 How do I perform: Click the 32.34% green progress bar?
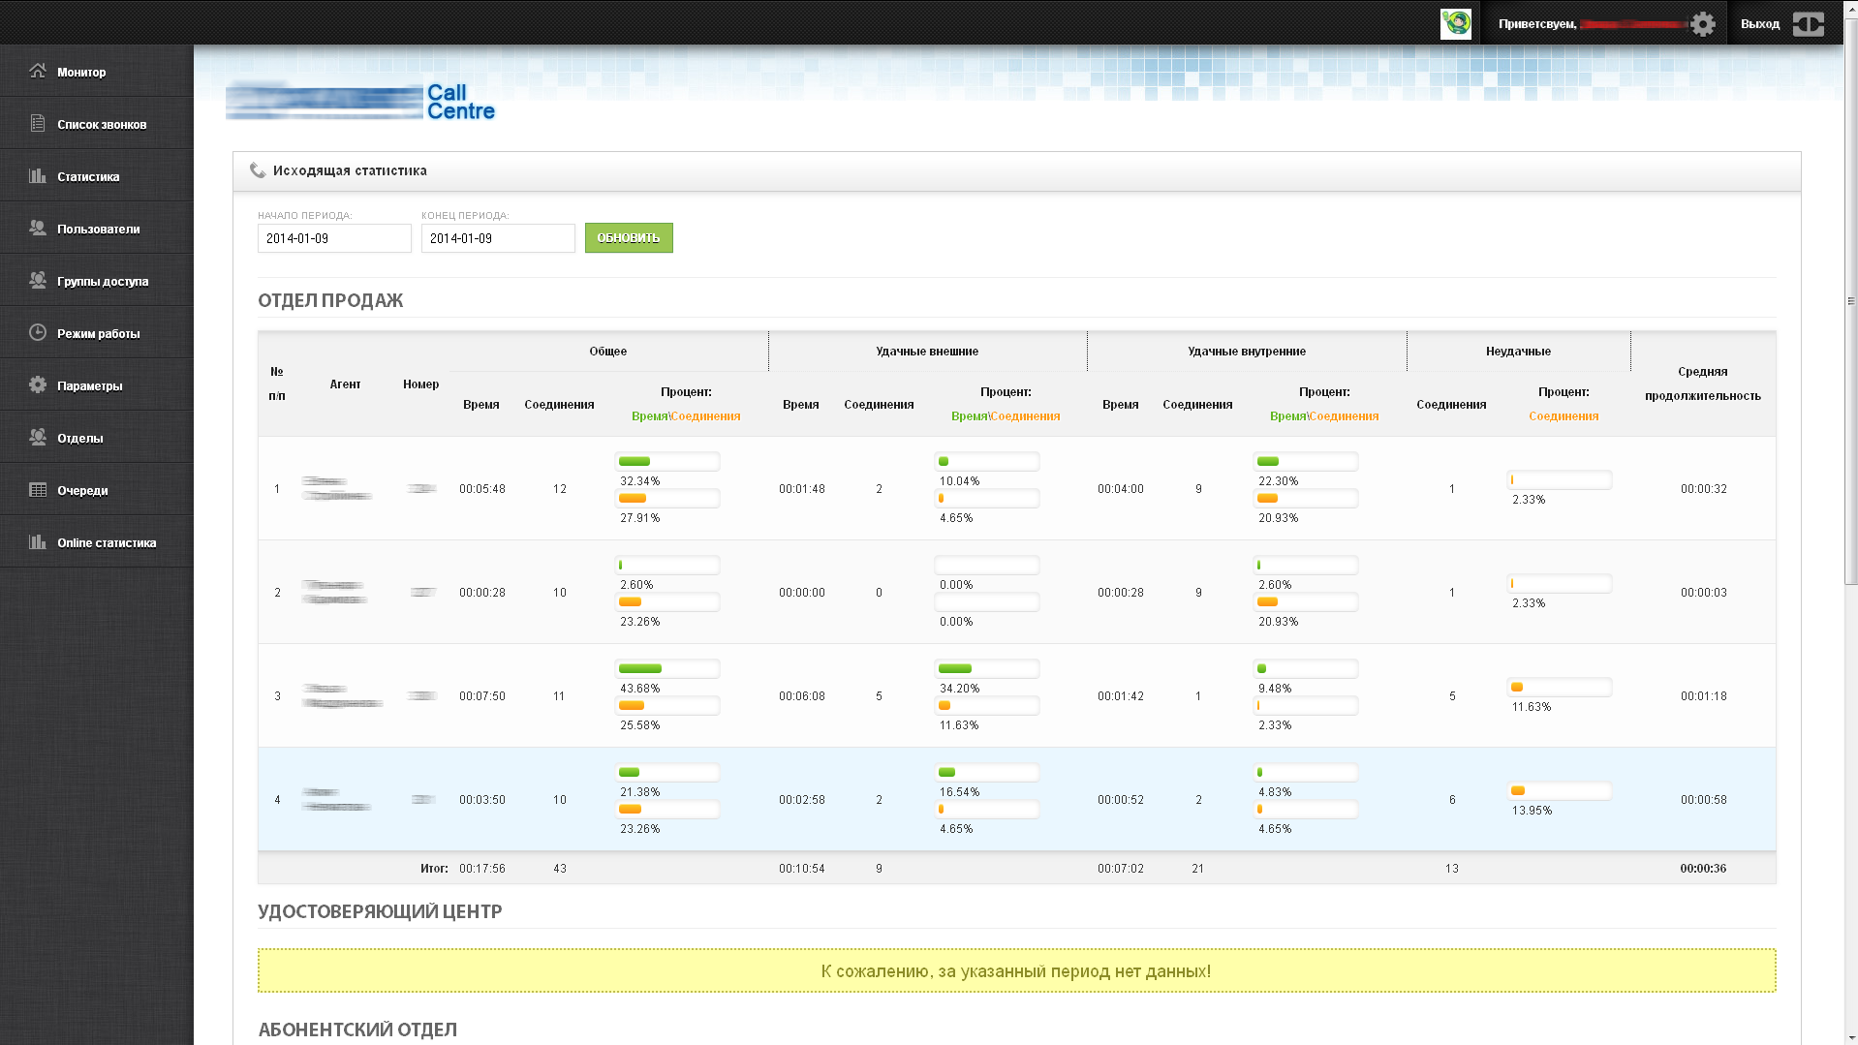tap(667, 462)
